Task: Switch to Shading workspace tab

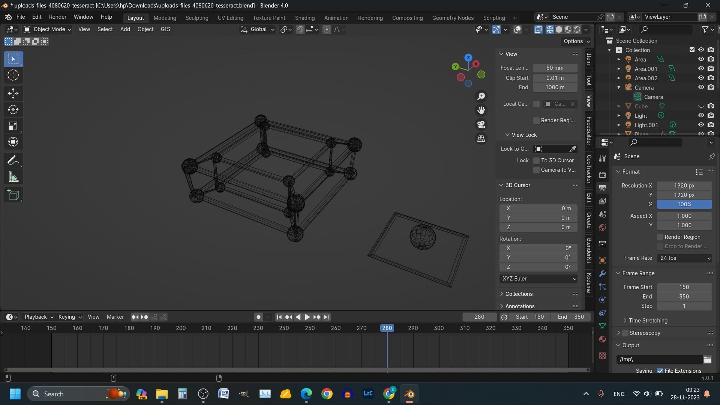Action: pyautogui.click(x=304, y=18)
